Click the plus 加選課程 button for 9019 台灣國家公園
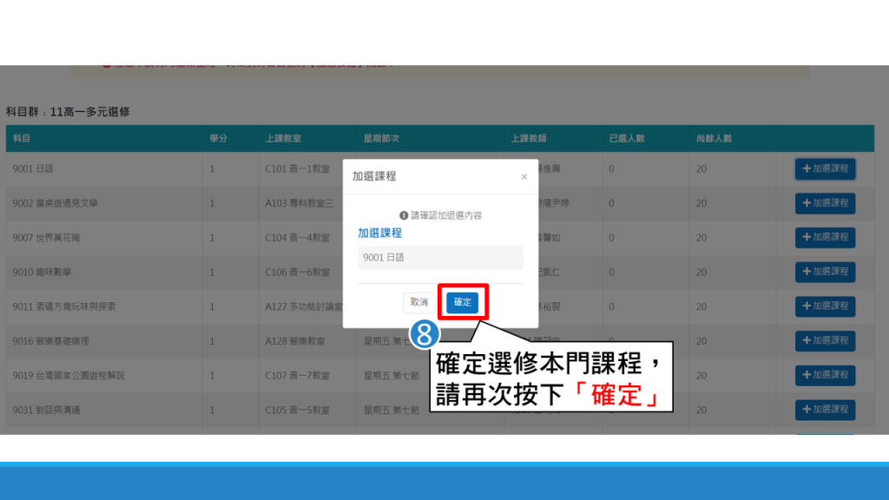Image resolution: width=889 pixels, height=500 pixels. 825,375
